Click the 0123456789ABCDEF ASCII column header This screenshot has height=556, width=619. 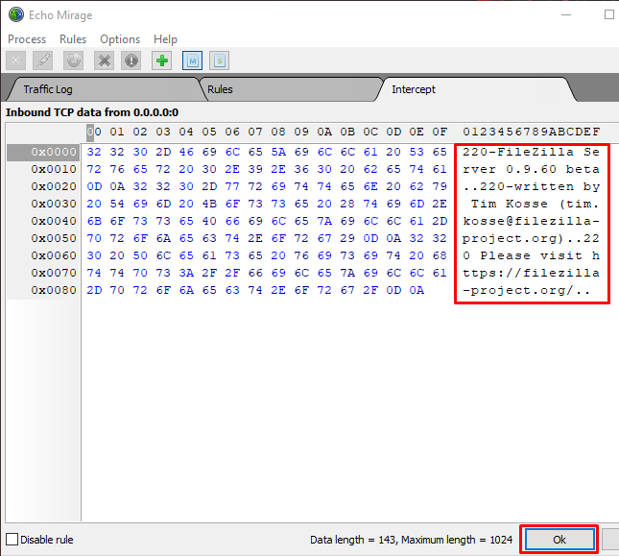point(532,132)
